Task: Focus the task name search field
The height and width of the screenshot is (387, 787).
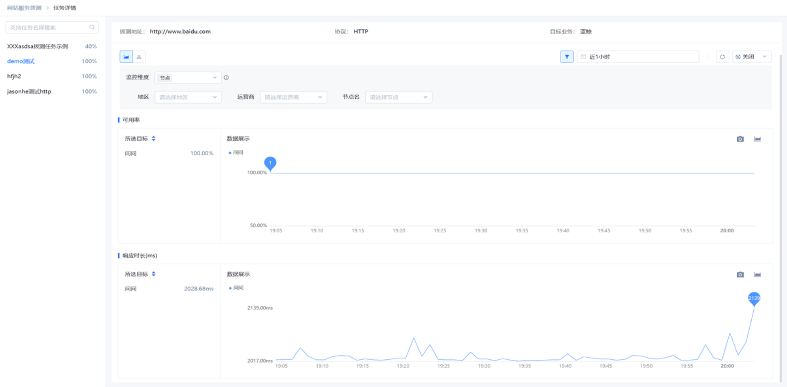Action: pyautogui.click(x=52, y=27)
